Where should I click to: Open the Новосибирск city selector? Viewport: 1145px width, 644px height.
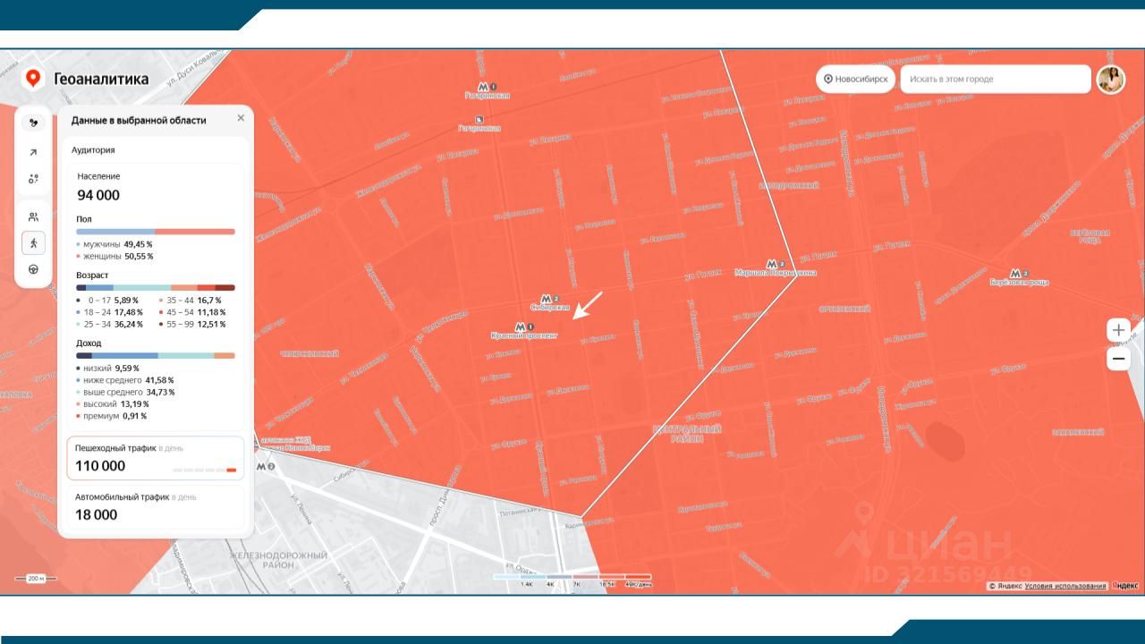pyautogui.click(x=856, y=79)
